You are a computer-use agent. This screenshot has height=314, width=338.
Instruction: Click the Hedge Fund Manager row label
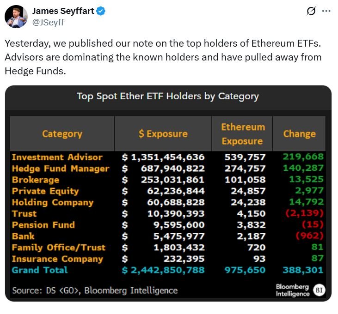61,169
